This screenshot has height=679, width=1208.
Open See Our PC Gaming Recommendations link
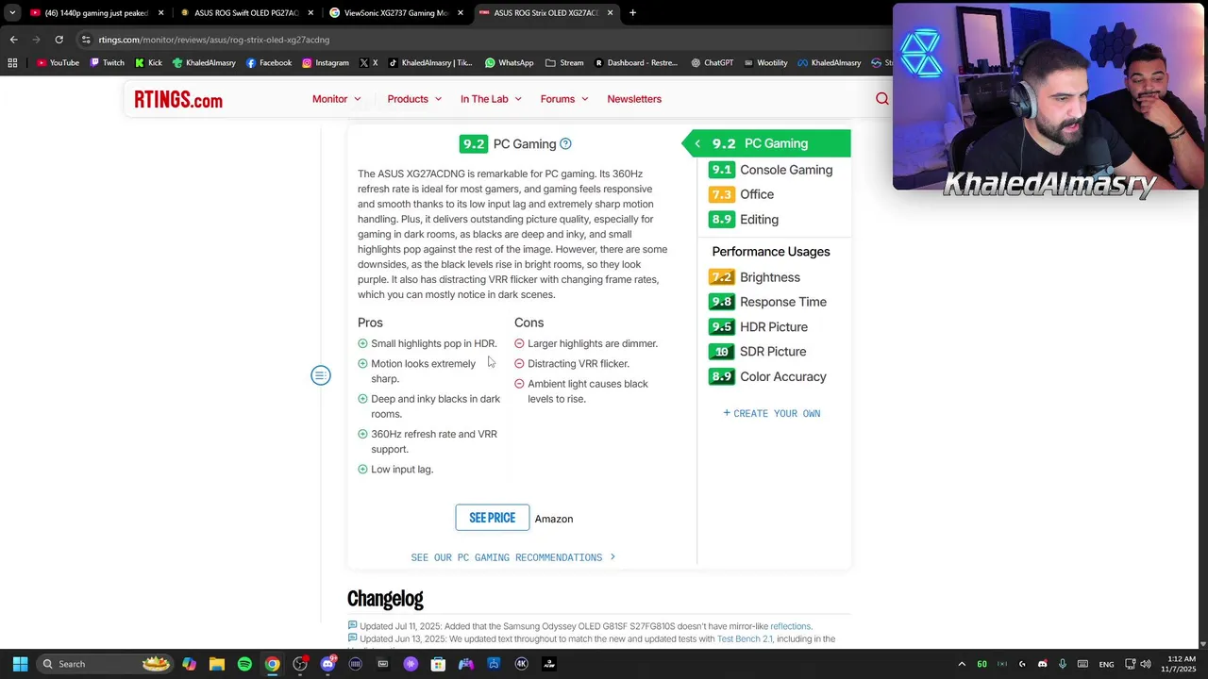513,557
